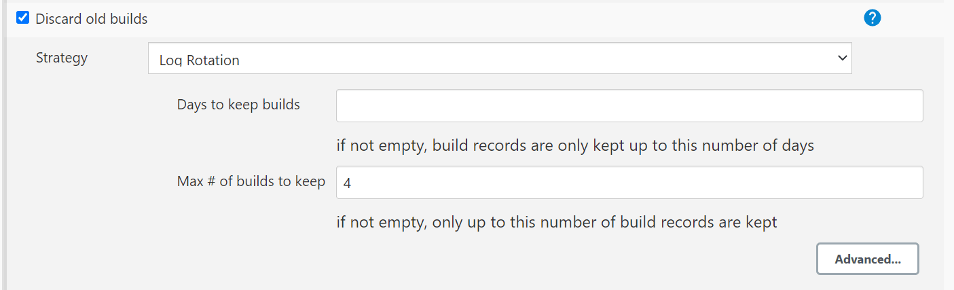
Task: Open the Strategy dropdown
Action: click(x=499, y=59)
